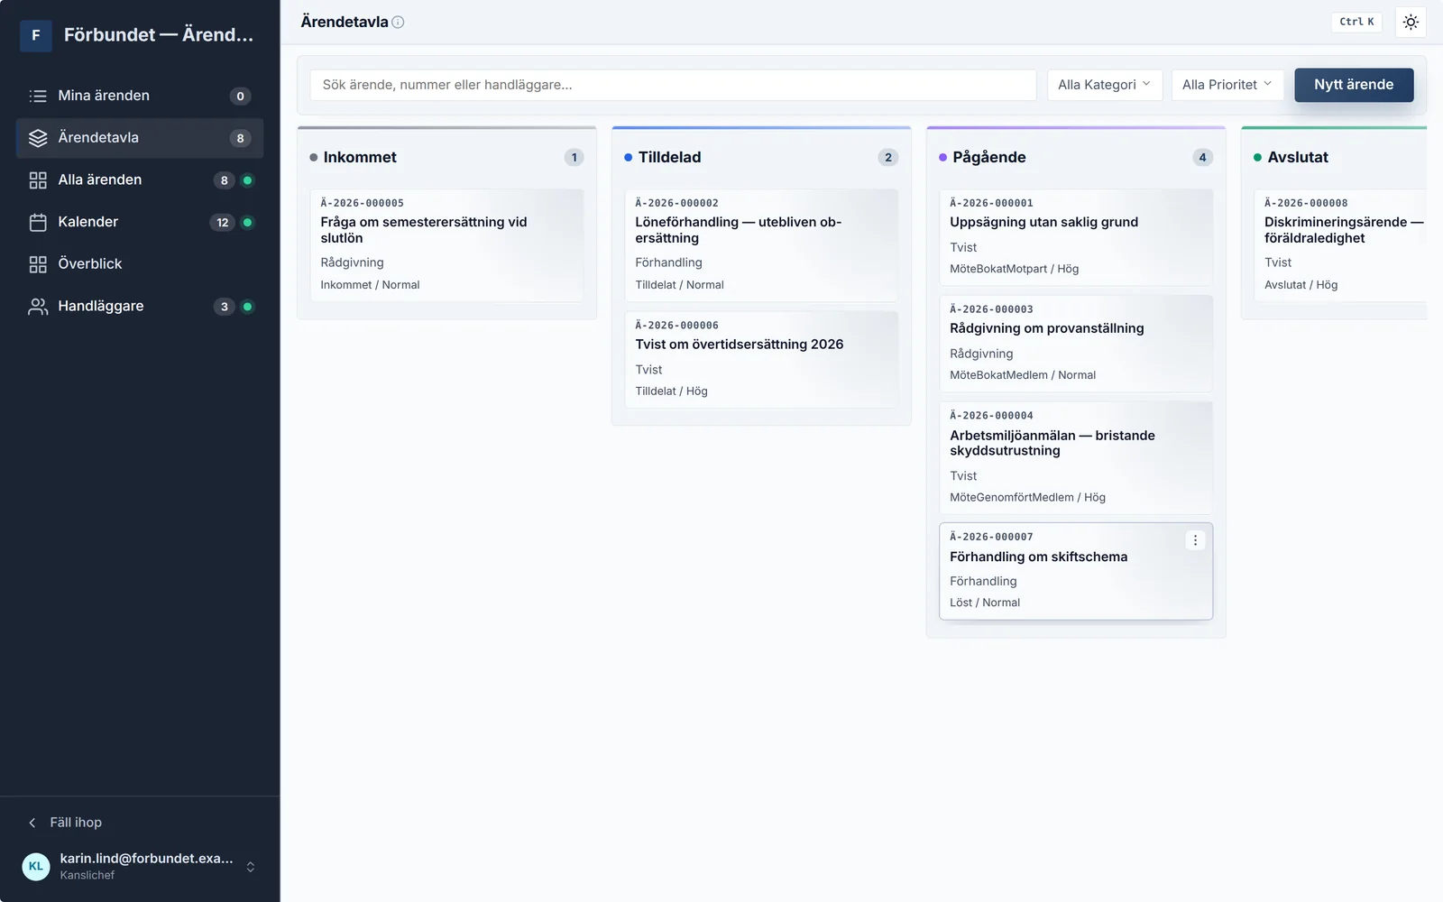Open case Löneförhandling — utebliven ob-ersättning
Viewport: 1443px width, 902px height.
point(761,244)
